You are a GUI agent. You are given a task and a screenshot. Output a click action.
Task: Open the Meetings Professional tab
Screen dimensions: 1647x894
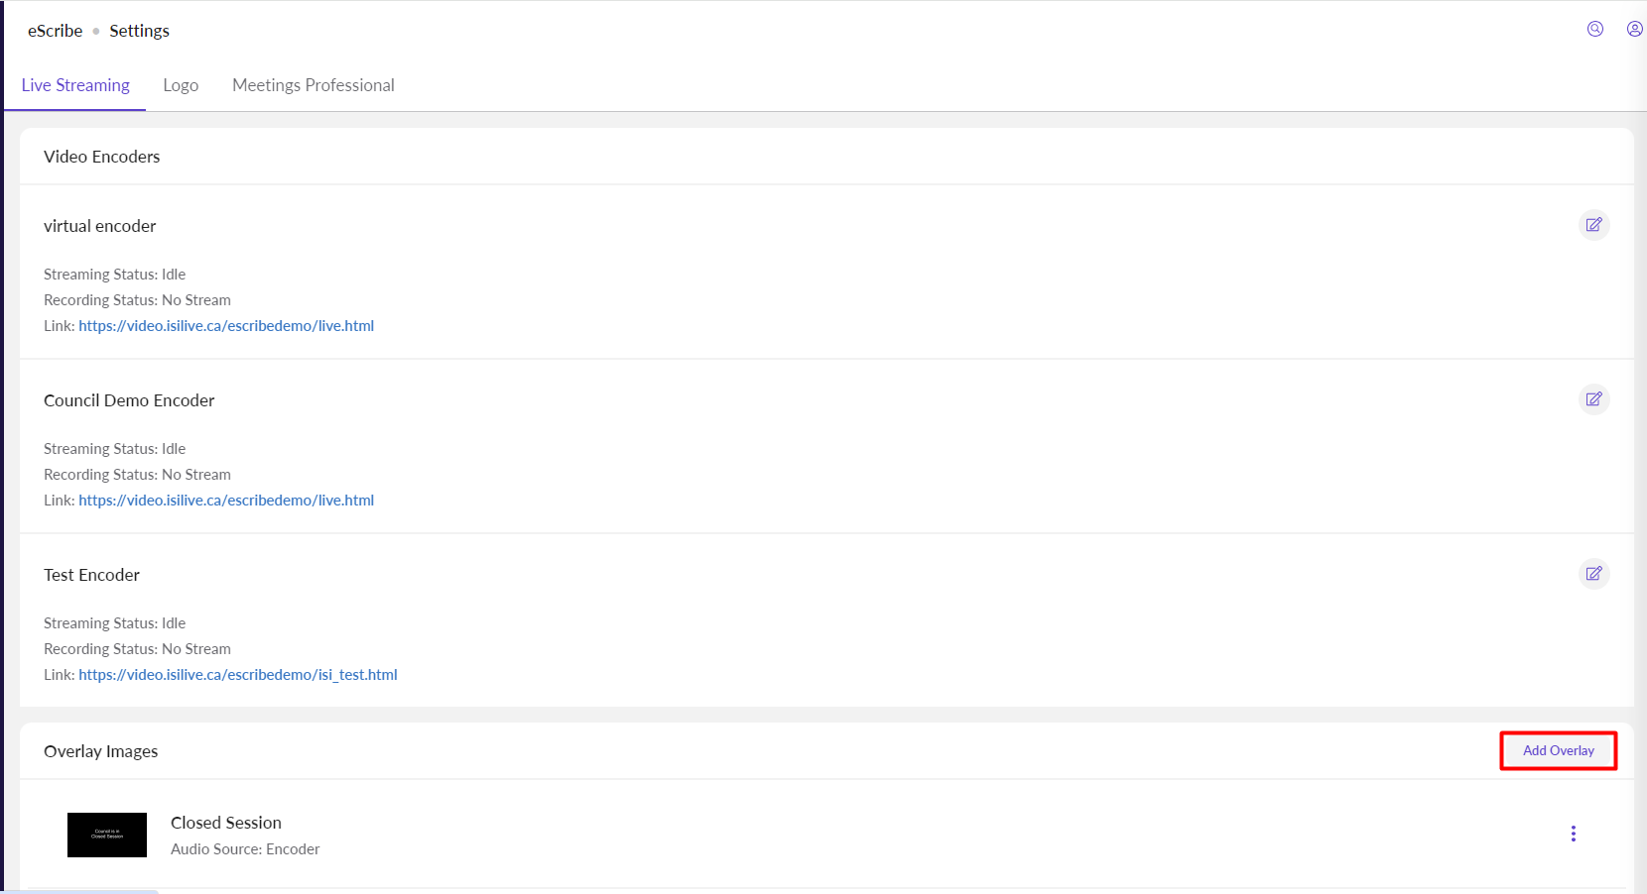[x=313, y=85]
